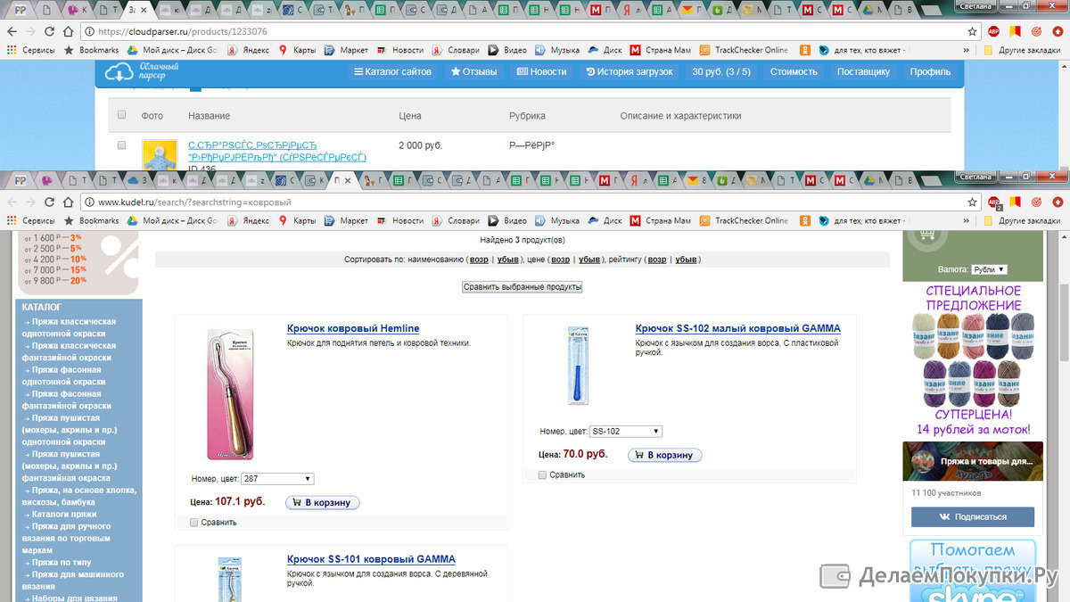Click the VK Подписаться button
The height and width of the screenshot is (602, 1070).
(973, 517)
